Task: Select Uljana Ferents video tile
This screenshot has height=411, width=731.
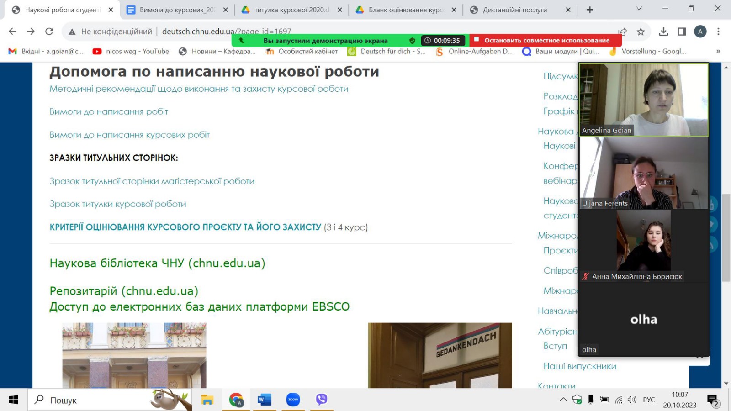Action: click(644, 173)
